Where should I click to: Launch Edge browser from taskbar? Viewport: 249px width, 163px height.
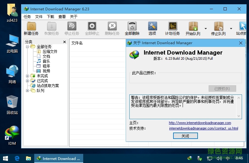click(x=17, y=158)
